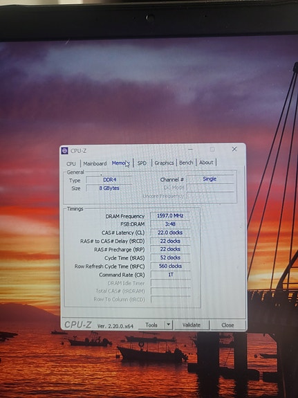Viewport: 298px width, 398px height.
Task: Open the Graphics tab
Action: tap(164, 163)
